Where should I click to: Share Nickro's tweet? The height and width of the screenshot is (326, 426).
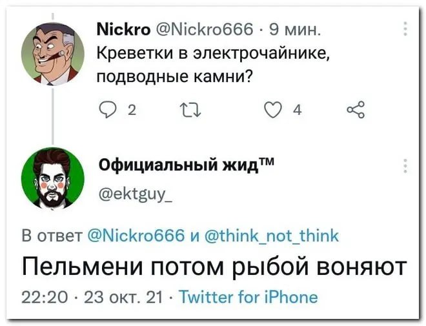(356, 112)
